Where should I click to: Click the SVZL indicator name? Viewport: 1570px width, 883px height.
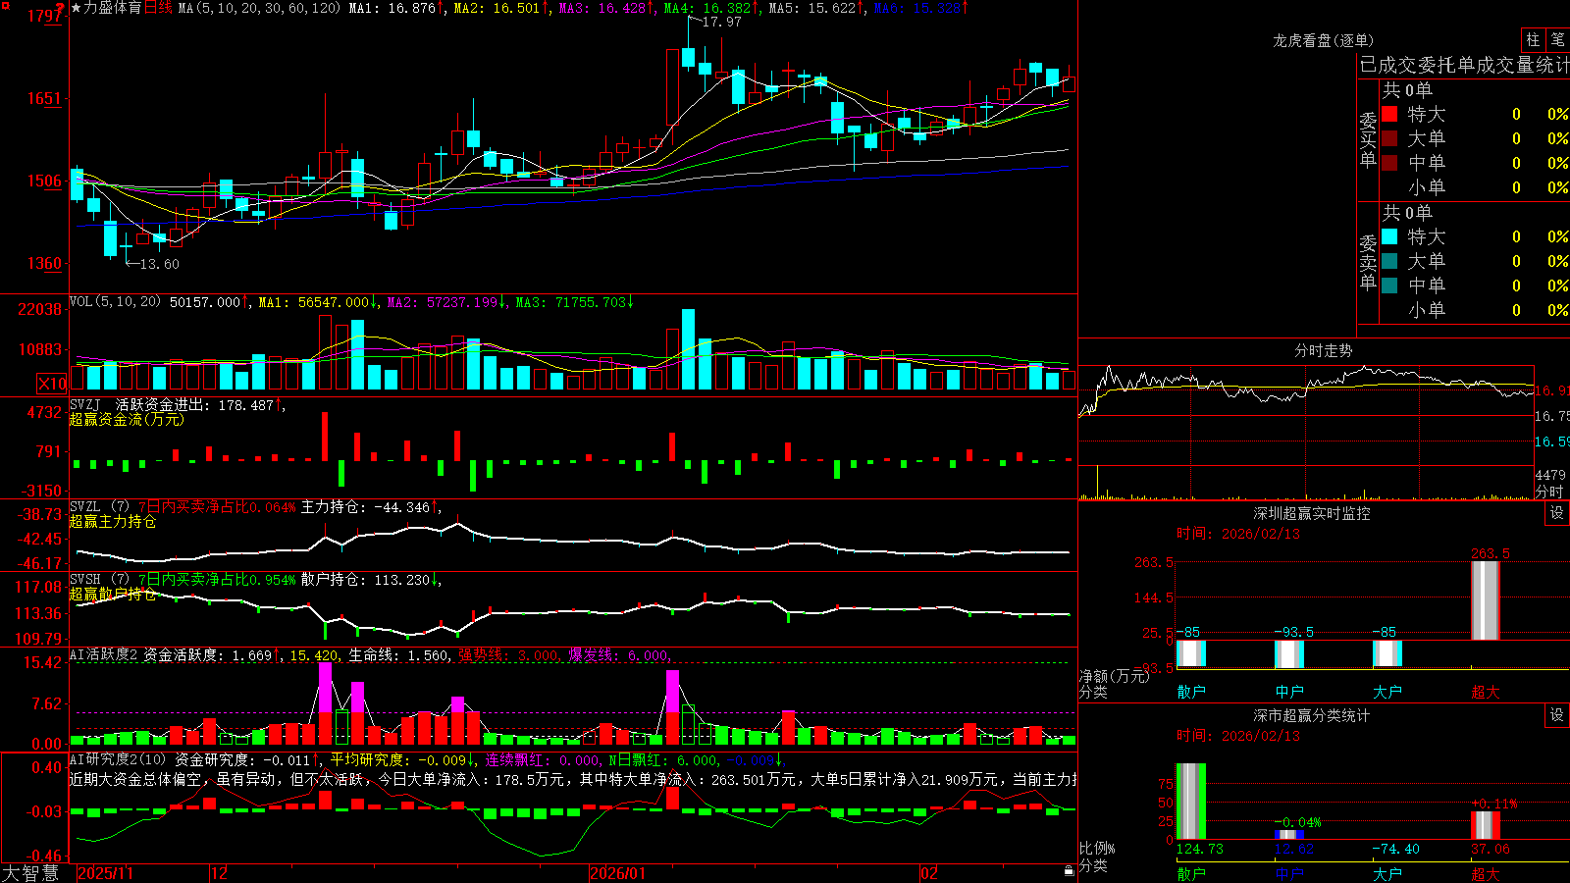[85, 506]
